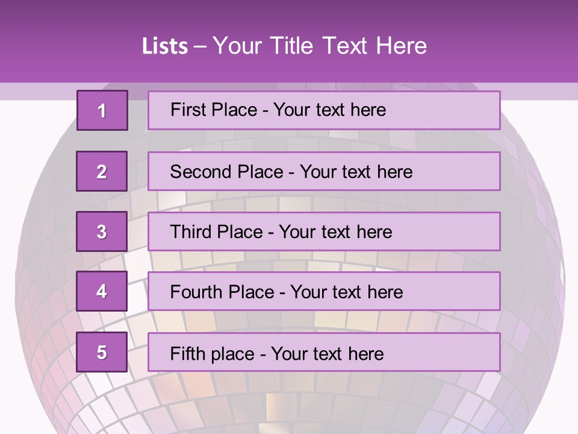Click the bold word Lists in title

pyautogui.click(x=165, y=46)
